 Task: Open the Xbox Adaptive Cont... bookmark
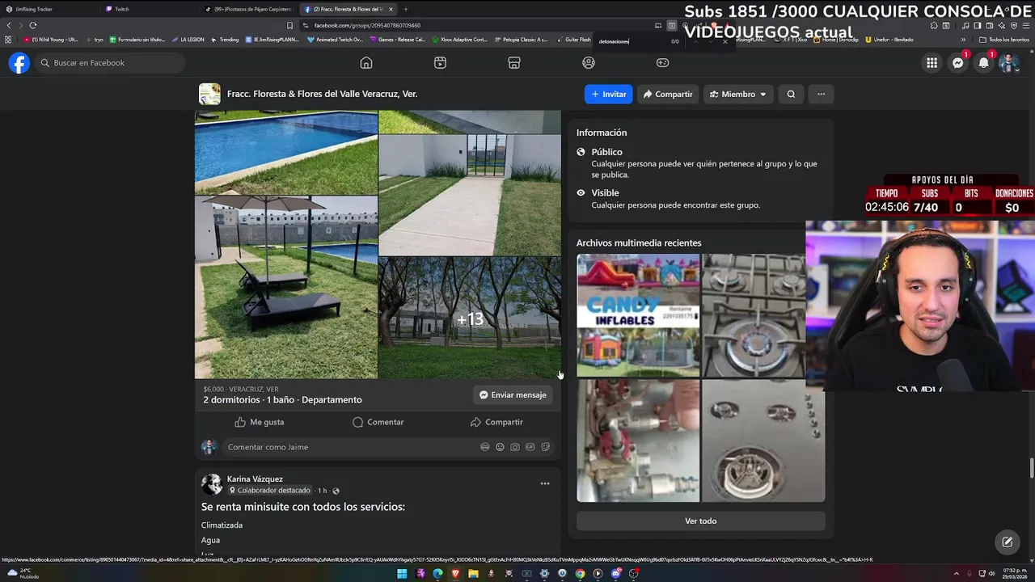click(x=459, y=40)
